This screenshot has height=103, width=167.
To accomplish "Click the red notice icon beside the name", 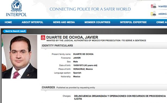I will pos(43,38).
